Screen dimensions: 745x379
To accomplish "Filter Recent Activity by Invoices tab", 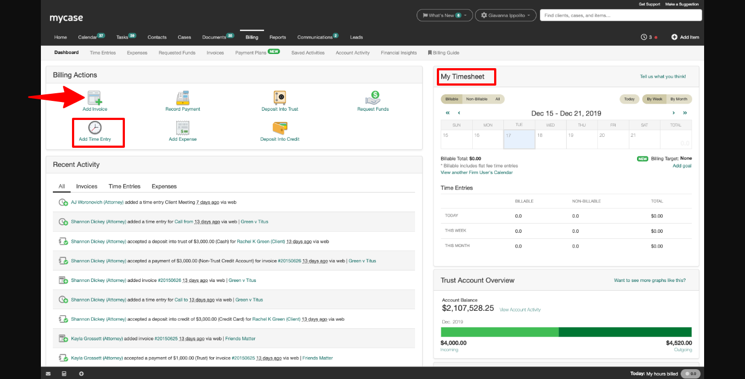I will (x=87, y=187).
